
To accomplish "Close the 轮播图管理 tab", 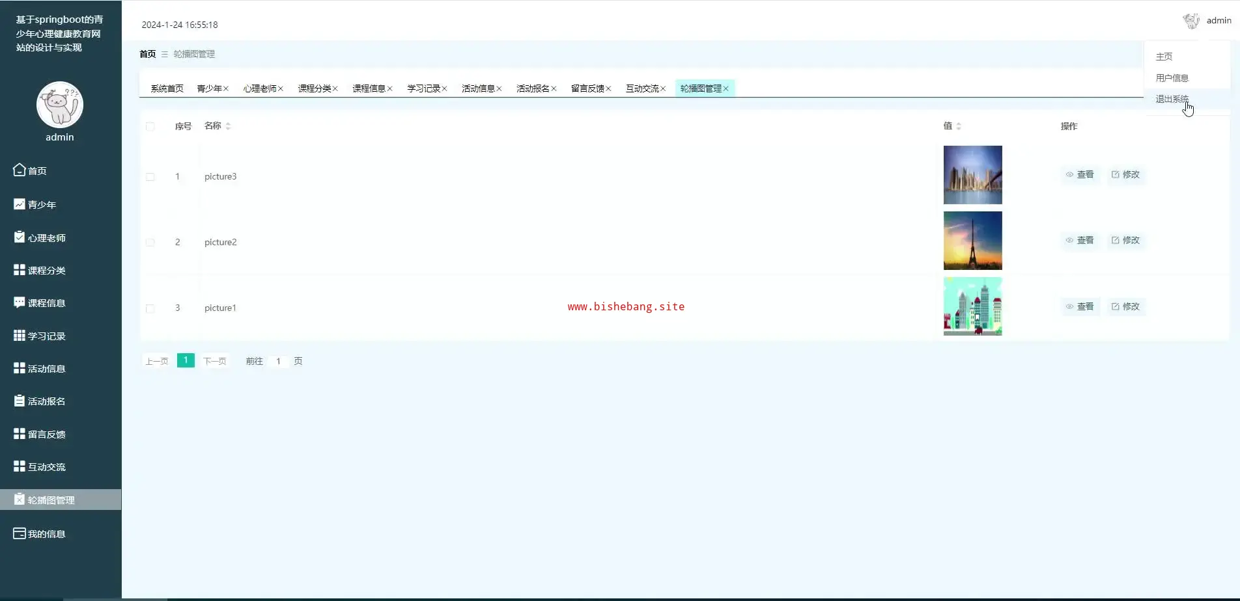I will pos(726,88).
